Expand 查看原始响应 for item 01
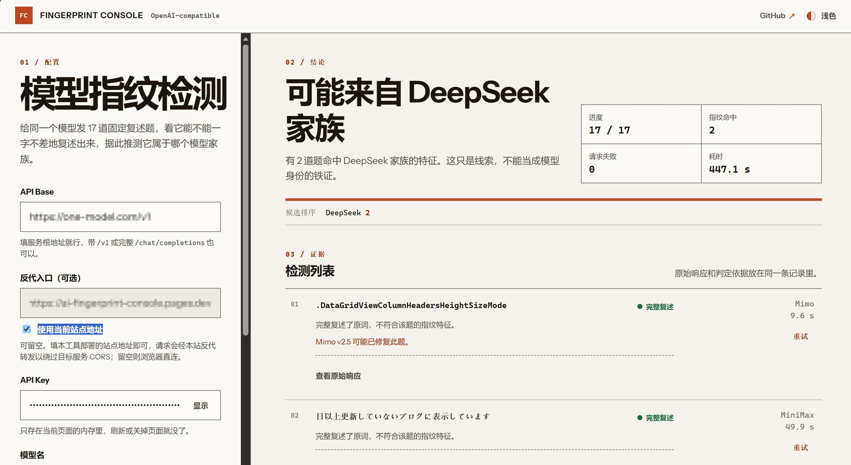This screenshot has width=851, height=465. [338, 376]
